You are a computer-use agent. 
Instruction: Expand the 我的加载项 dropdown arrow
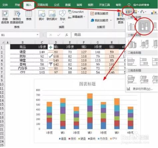point(111,20)
